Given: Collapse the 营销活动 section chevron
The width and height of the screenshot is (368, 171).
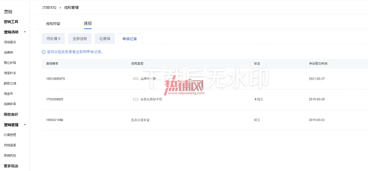Looking at the screenshot, I should pyautogui.click(x=25, y=32).
